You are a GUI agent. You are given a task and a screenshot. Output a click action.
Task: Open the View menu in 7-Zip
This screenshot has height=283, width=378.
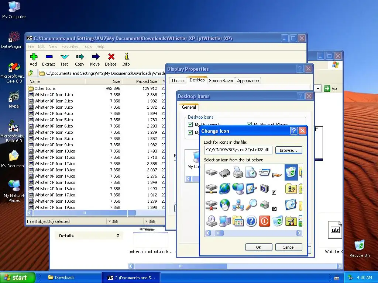53,46
